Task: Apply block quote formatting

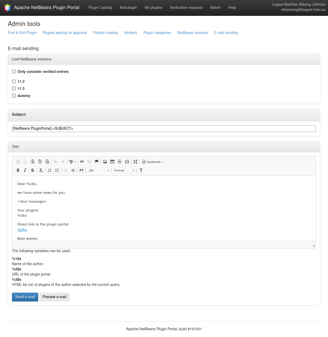Action: [x=81, y=170]
